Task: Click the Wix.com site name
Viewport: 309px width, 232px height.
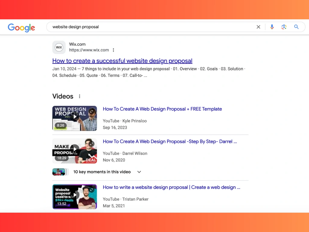Action: 77,44
